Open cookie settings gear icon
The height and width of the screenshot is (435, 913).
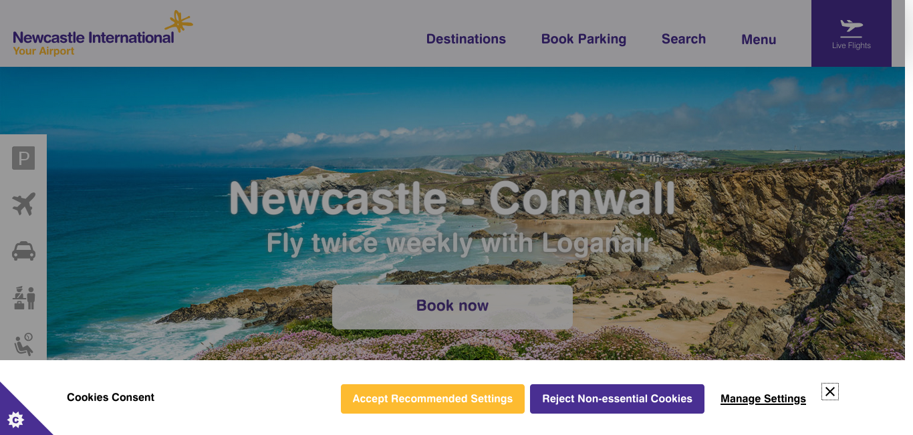point(16,419)
